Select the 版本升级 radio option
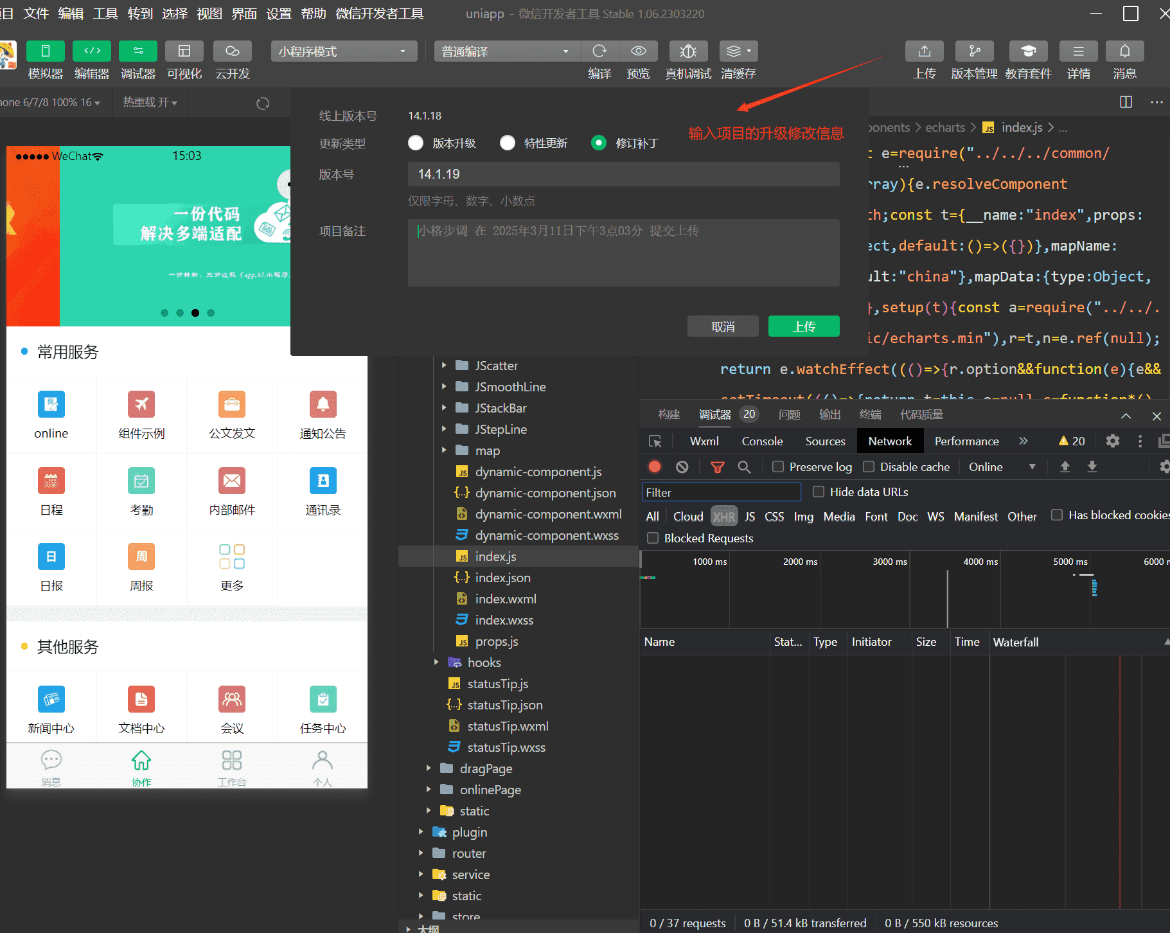 pos(416,143)
